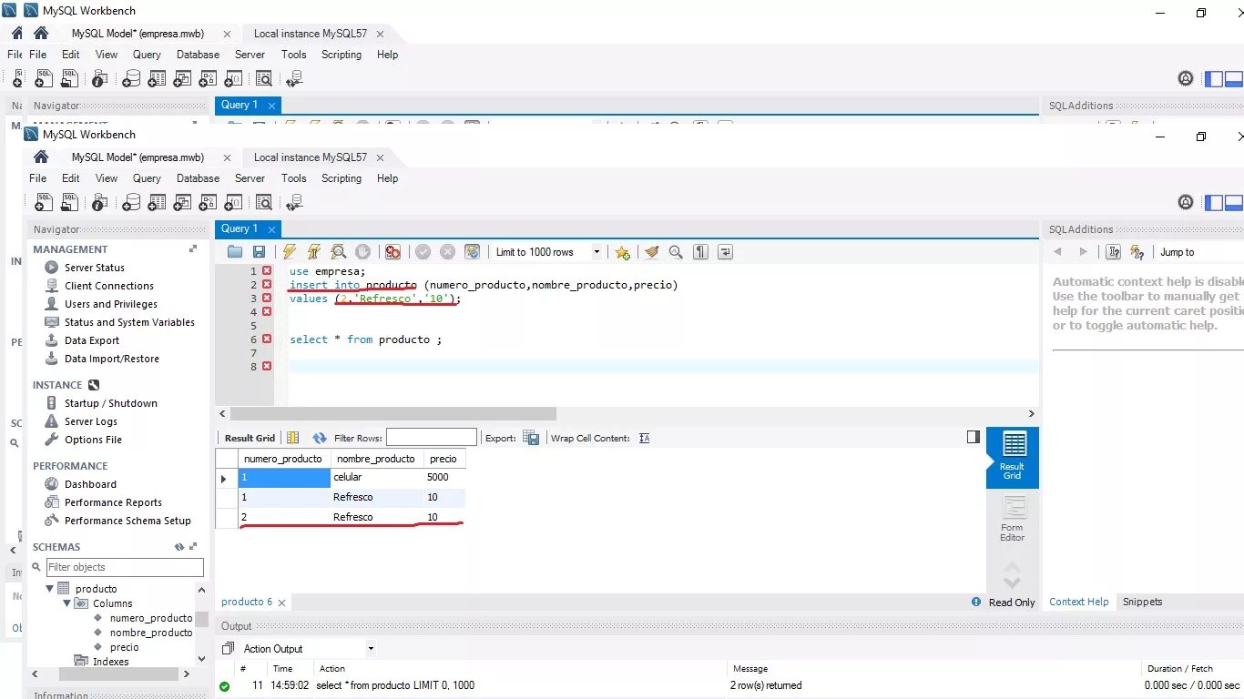Open the find panel with the magnifier icon
The height and width of the screenshot is (699, 1244).
tap(676, 252)
